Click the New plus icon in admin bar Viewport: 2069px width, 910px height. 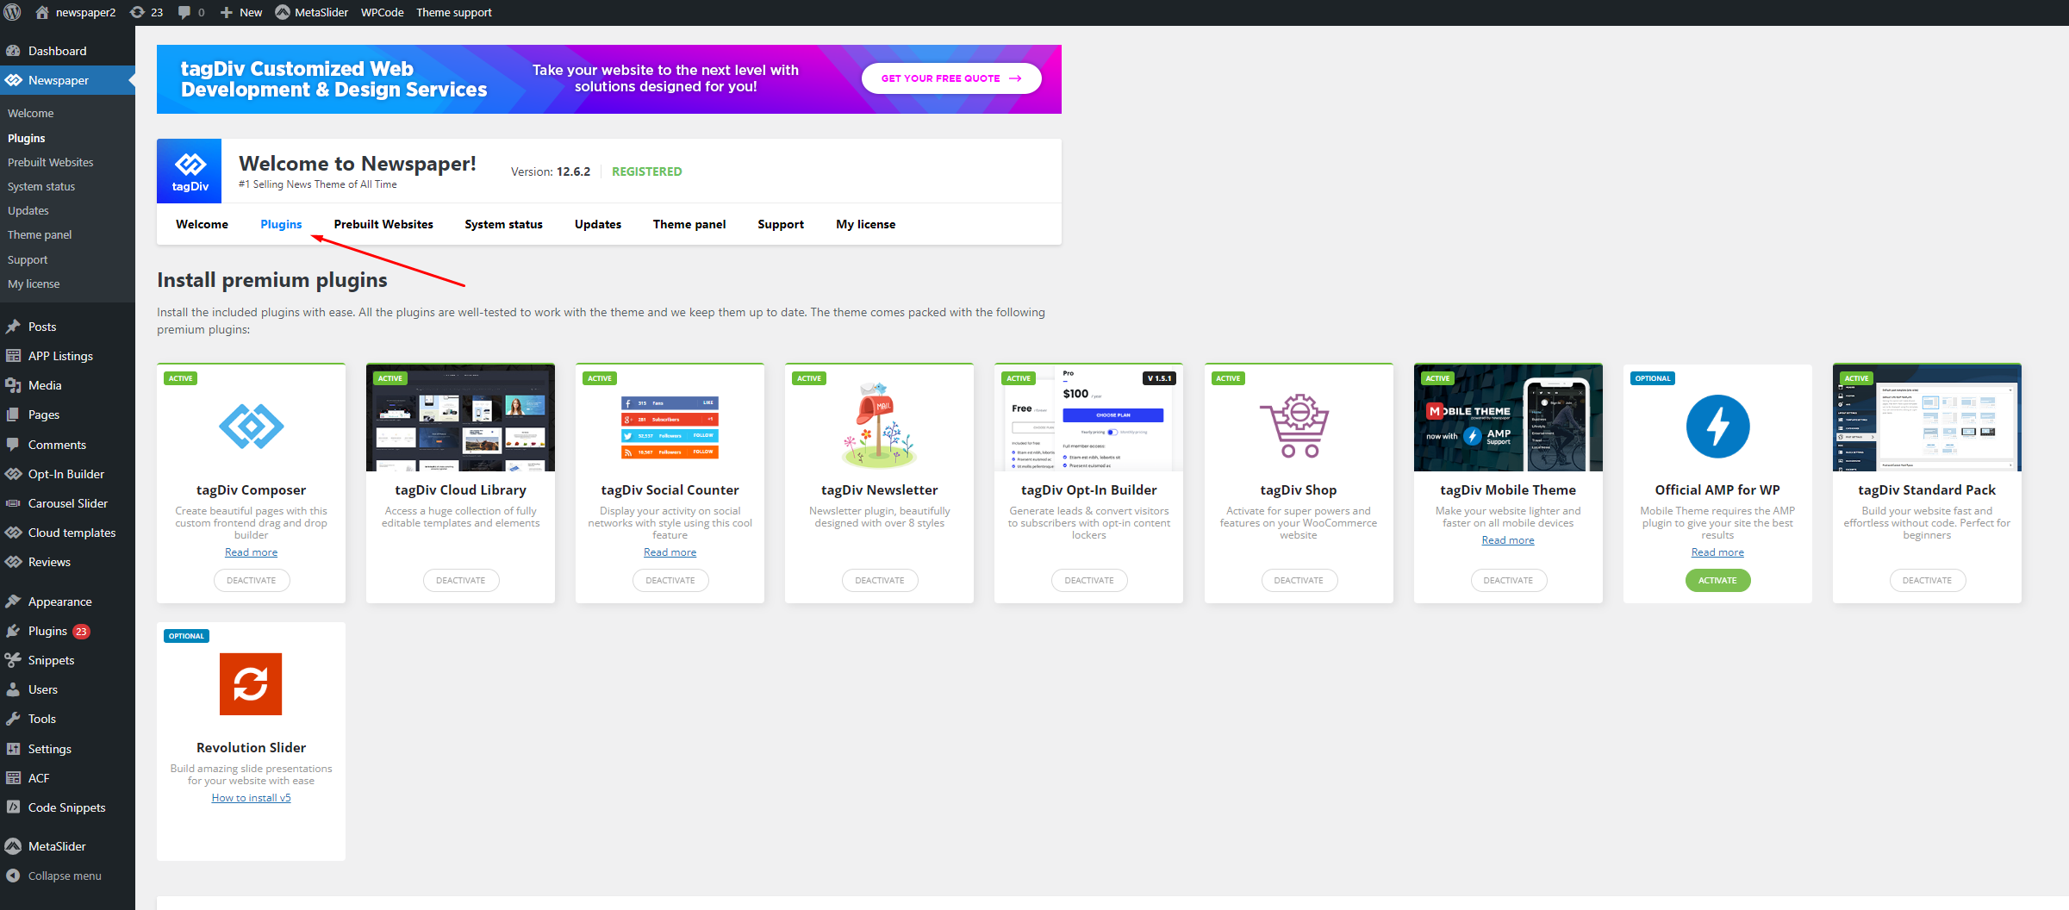(227, 12)
